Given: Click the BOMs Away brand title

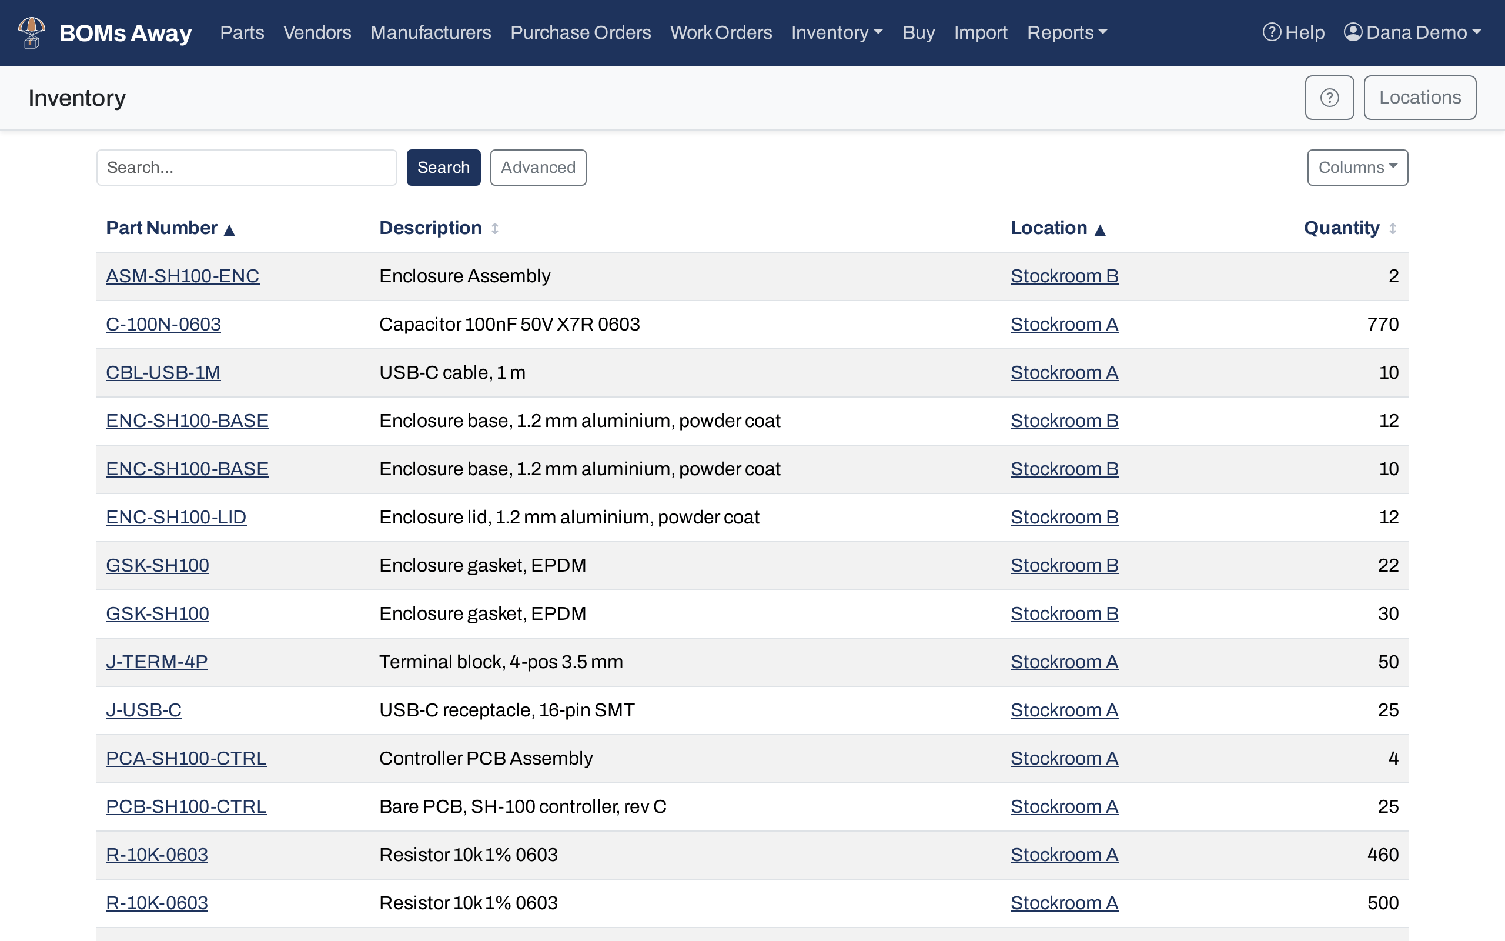Looking at the screenshot, I should point(125,32).
